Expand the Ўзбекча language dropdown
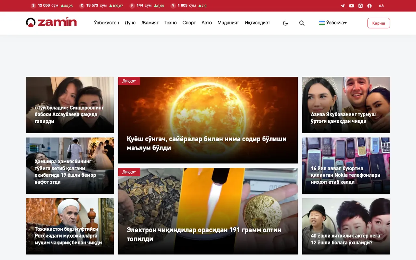This screenshot has height=260, width=416. 333,23
